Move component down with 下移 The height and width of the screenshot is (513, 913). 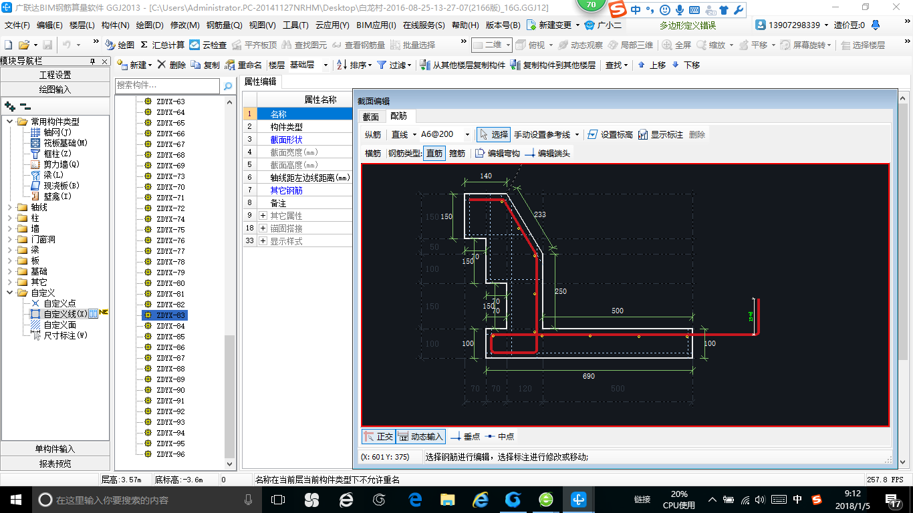(x=685, y=65)
